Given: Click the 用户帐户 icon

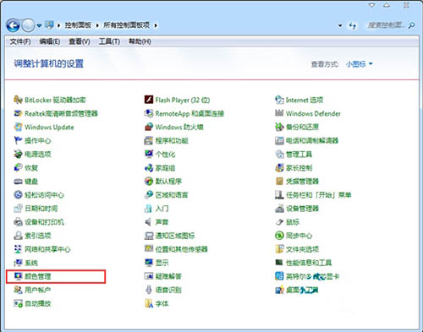Looking at the screenshot, I should [x=18, y=290].
